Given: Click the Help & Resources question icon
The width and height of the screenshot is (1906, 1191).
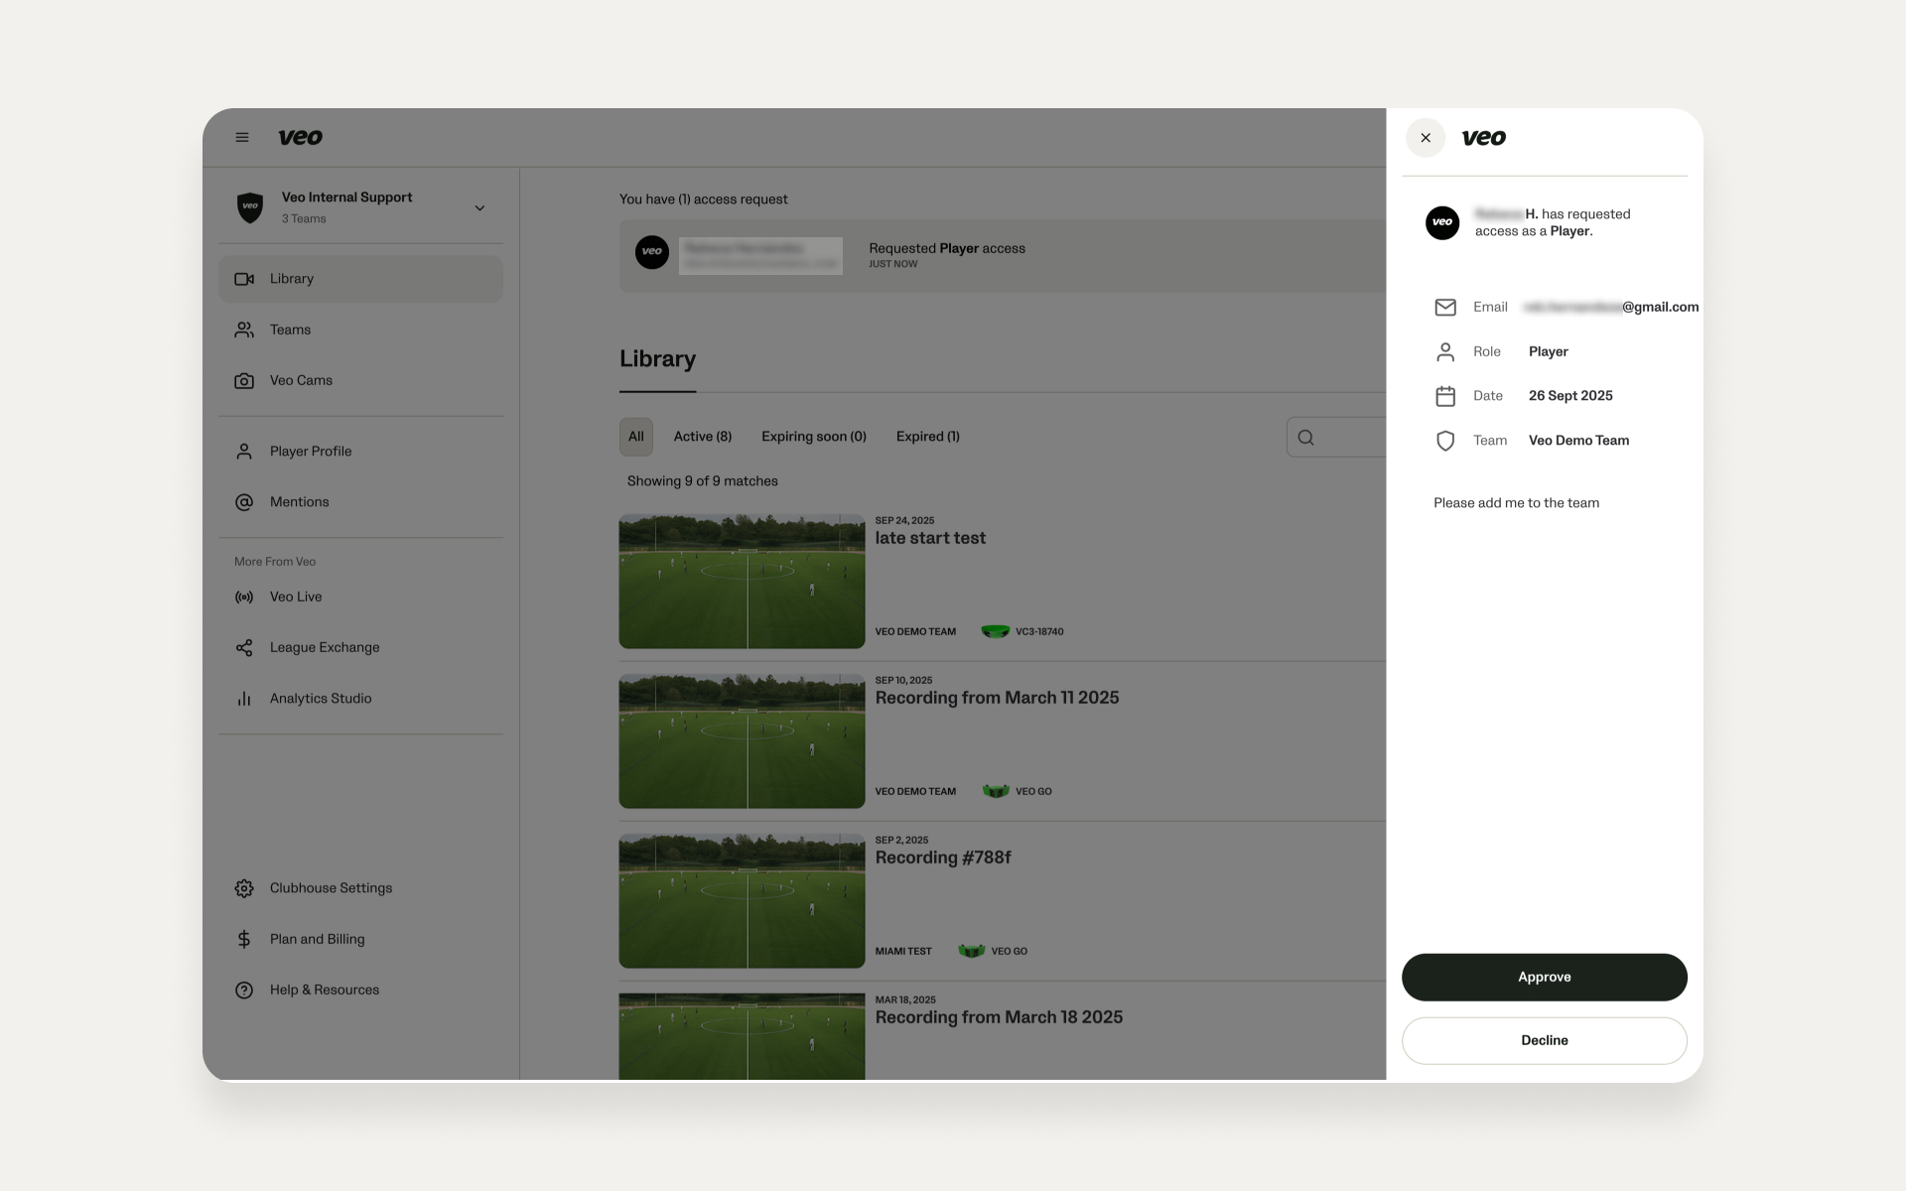Looking at the screenshot, I should tap(244, 991).
